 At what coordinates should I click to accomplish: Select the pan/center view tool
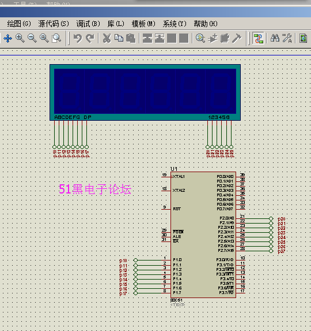tap(8, 39)
